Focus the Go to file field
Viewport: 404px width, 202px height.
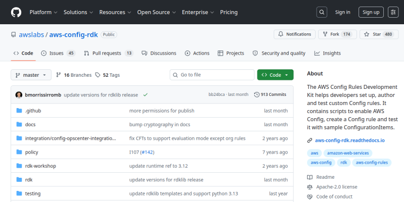pos(212,75)
